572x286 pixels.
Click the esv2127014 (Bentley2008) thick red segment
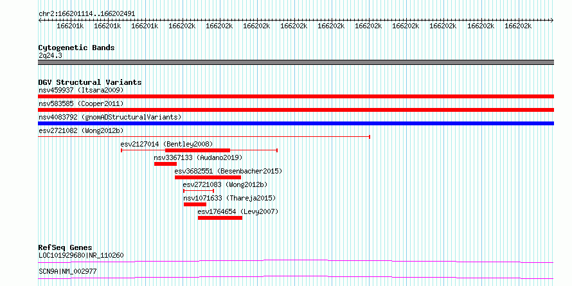(x=198, y=150)
